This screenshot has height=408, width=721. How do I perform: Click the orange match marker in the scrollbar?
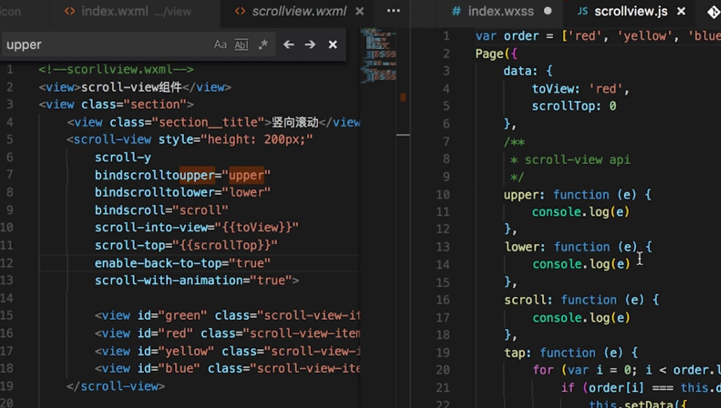403,97
